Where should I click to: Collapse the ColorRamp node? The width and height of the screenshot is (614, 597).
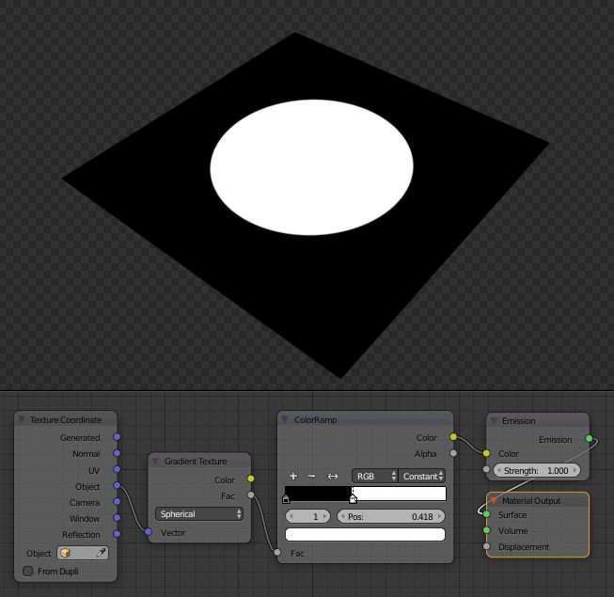[285, 419]
